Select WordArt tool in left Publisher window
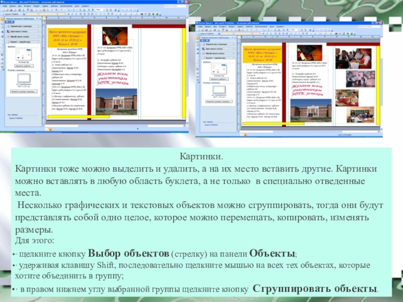The image size is (403, 302). point(3,32)
